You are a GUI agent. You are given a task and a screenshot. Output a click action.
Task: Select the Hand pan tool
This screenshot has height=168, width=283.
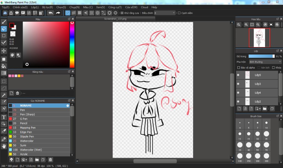click(x=4, y=146)
